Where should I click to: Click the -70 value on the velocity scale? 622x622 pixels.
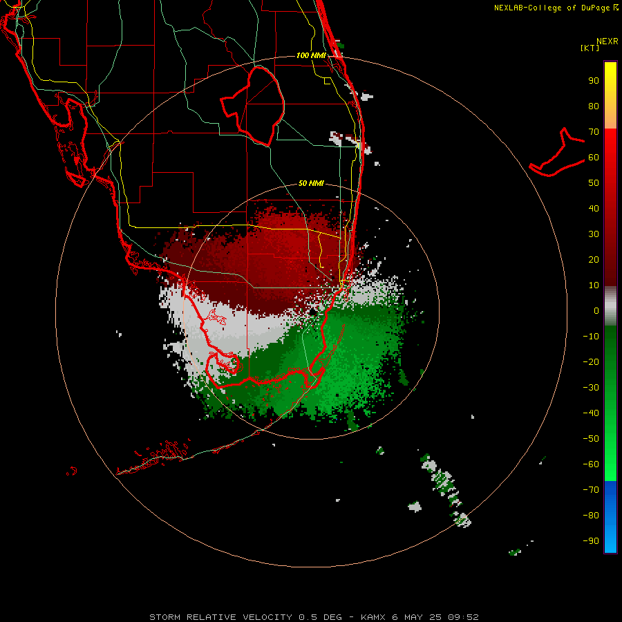pos(591,490)
